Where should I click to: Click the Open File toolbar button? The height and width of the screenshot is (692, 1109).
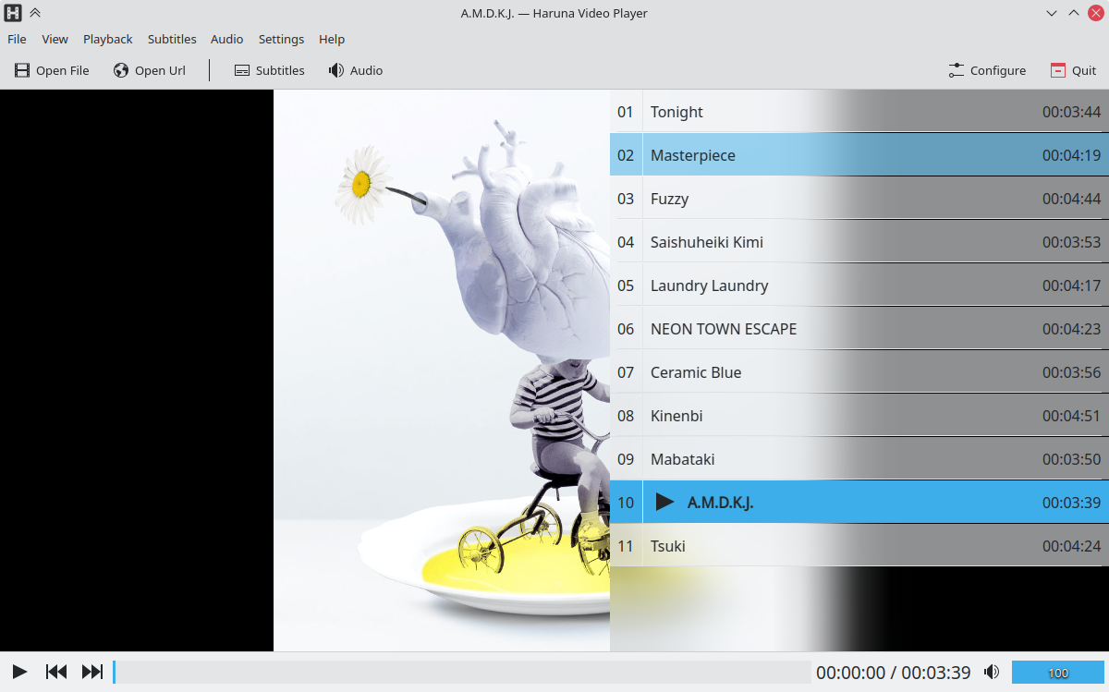(x=52, y=70)
